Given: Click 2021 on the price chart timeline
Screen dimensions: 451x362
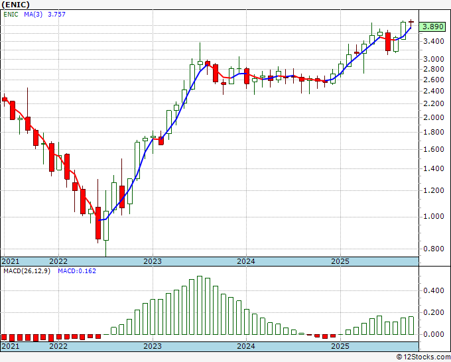Looking at the screenshot, I should tap(11, 261).
